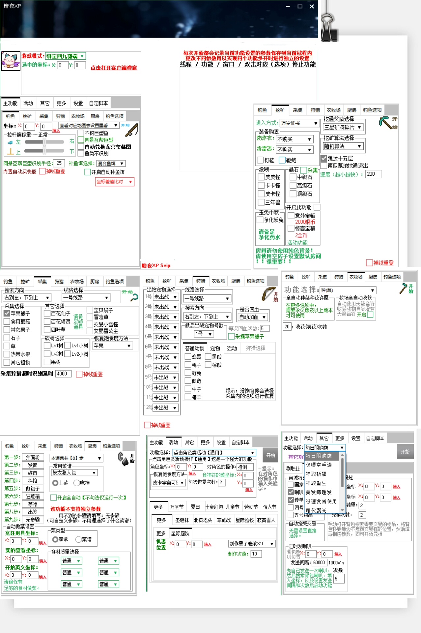Click 开始 button beside 每日限购店
The width and height of the screenshot is (421, 633).
point(405,452)
